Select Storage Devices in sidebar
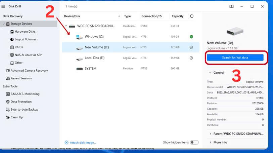The image size is (273, 153). tap(29, 24)
